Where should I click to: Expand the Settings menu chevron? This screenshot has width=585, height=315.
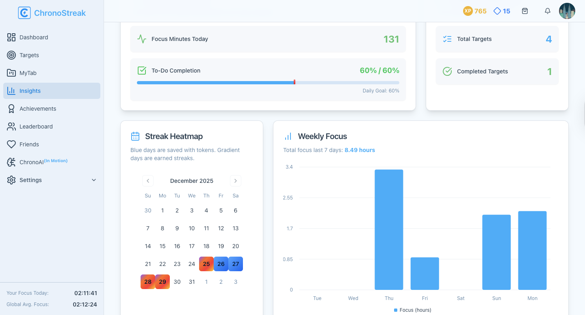click(94, 180)
